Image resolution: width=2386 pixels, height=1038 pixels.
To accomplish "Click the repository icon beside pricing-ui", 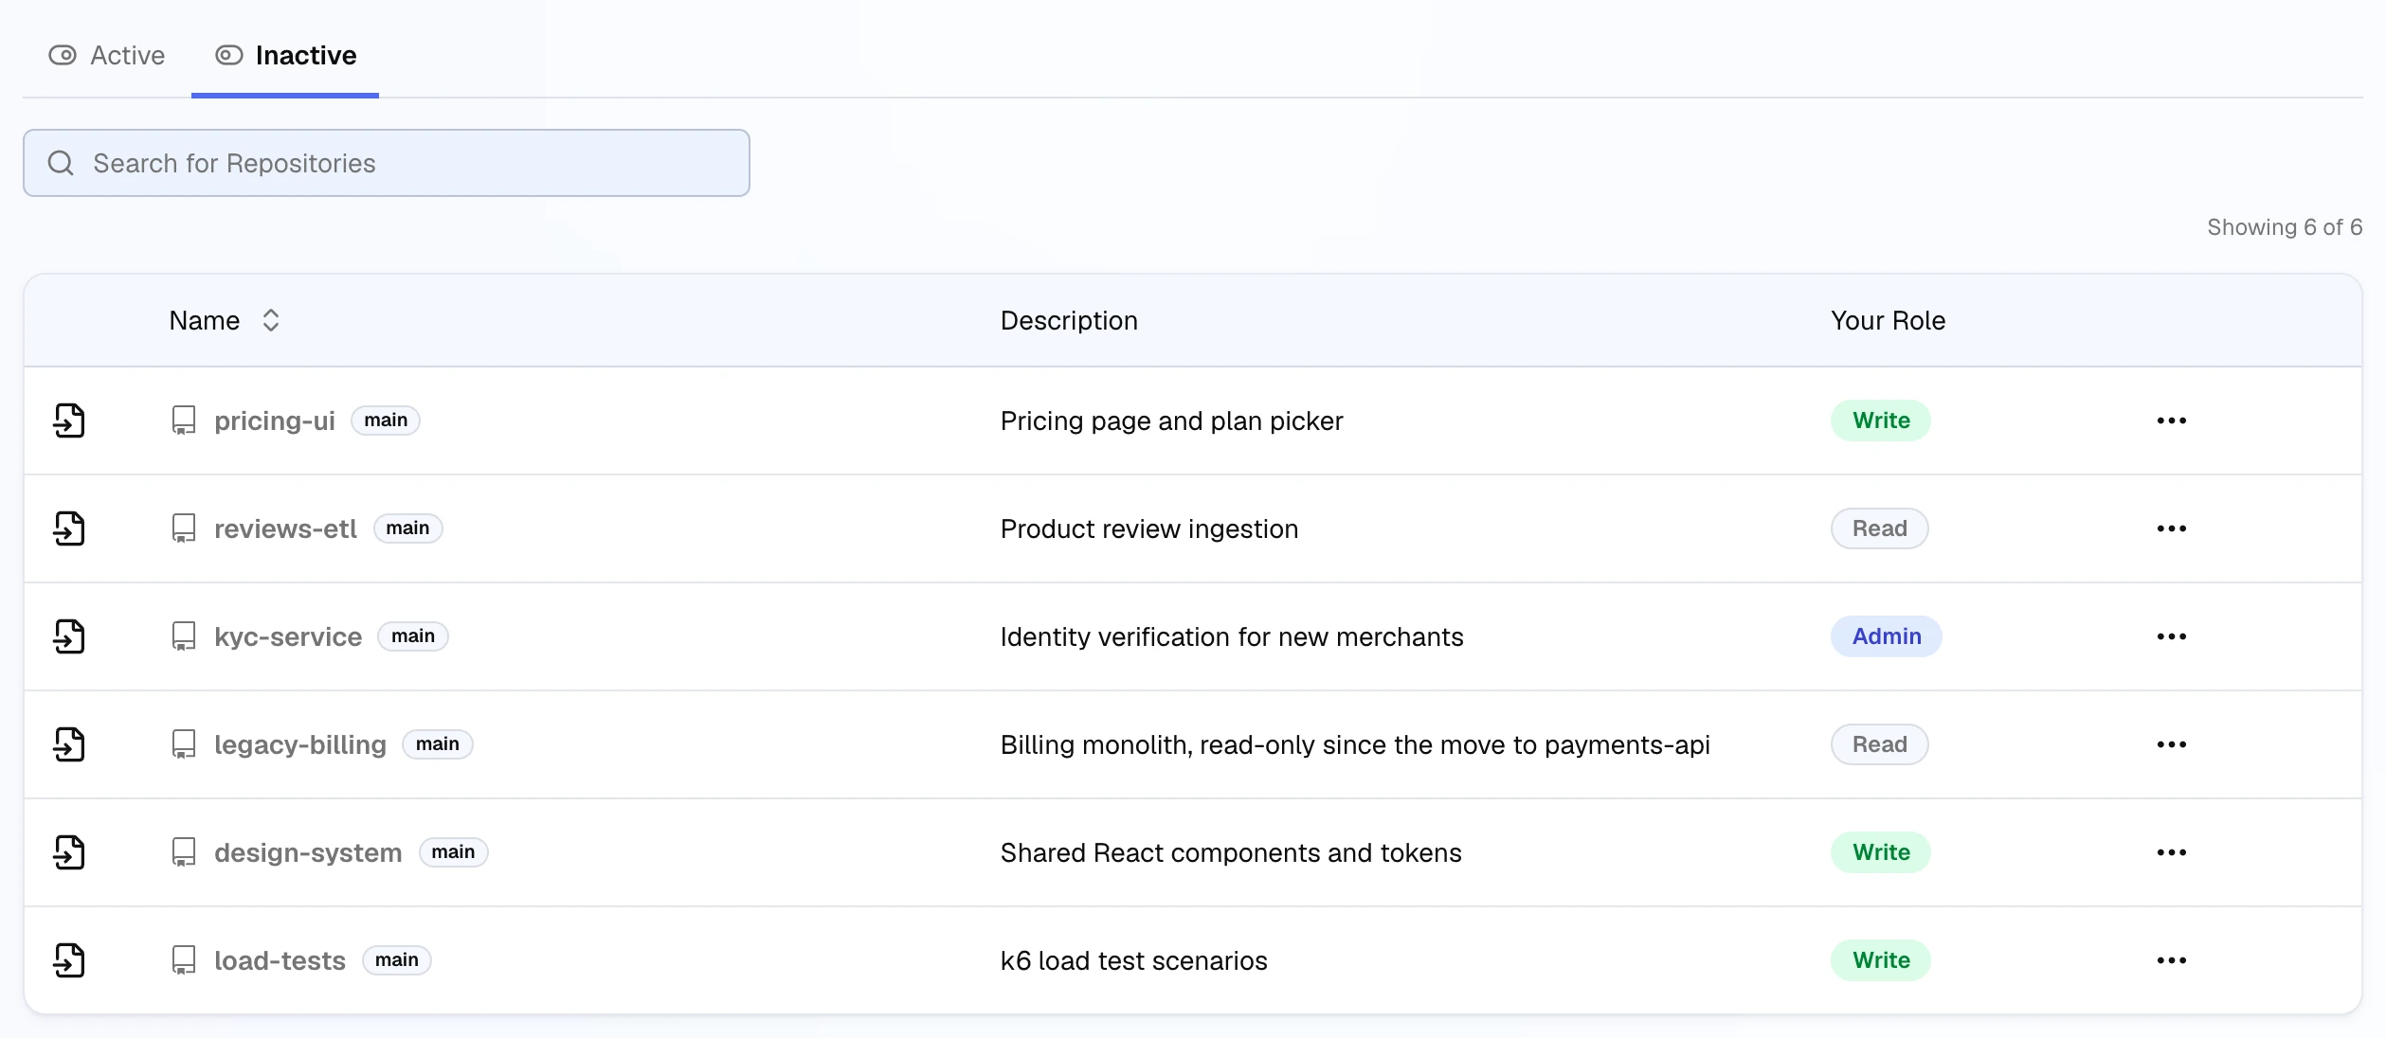I will (x=184, y=421).
